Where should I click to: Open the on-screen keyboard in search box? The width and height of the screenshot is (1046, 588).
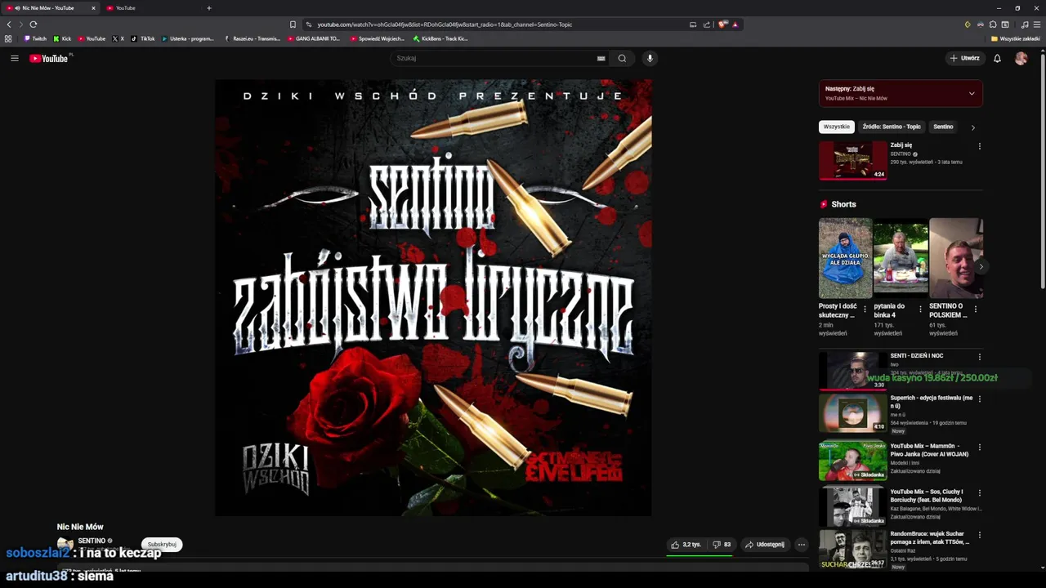click(601, 58)
